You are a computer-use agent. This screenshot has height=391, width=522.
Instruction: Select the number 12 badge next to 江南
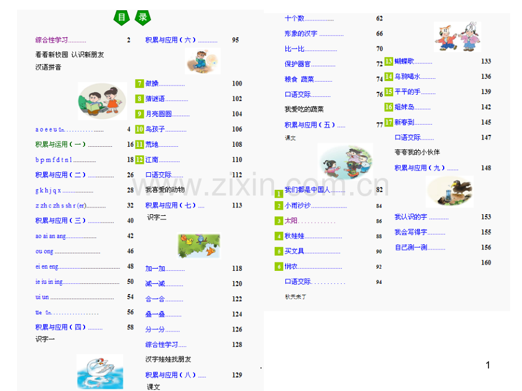pyautogui.click(x=140, y=159)
